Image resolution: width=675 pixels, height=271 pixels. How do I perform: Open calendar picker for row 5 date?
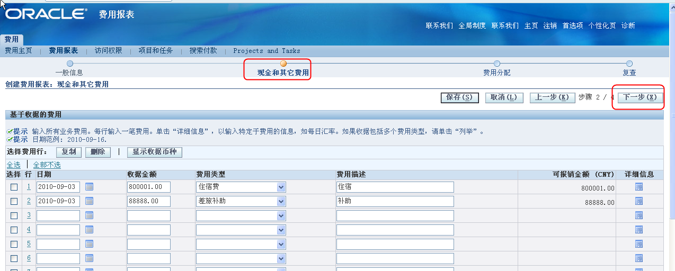tap(89, 244)
